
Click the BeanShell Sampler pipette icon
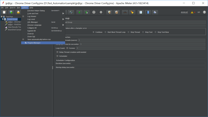pos(6,30)
